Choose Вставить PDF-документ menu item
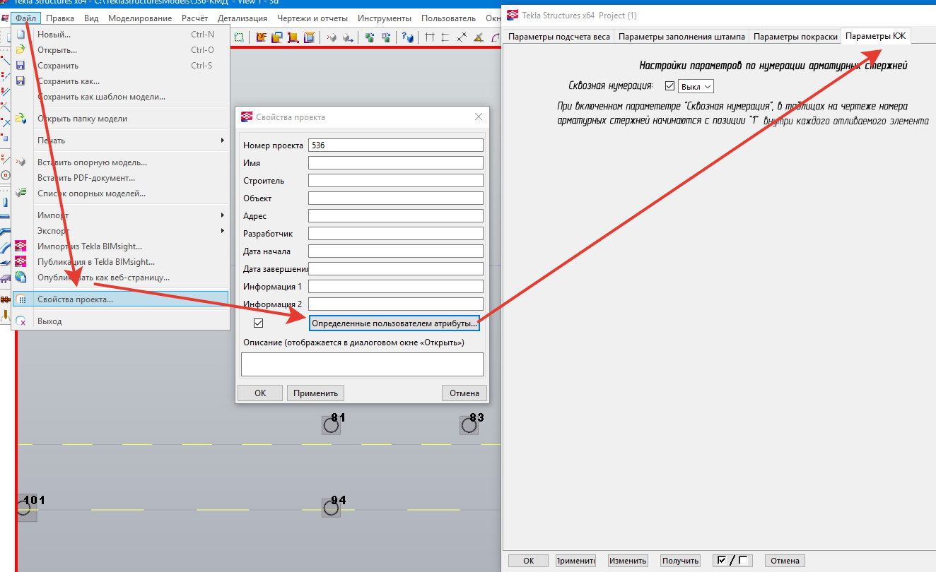Viewport: 936px width, 572px height. click(121, 178)
